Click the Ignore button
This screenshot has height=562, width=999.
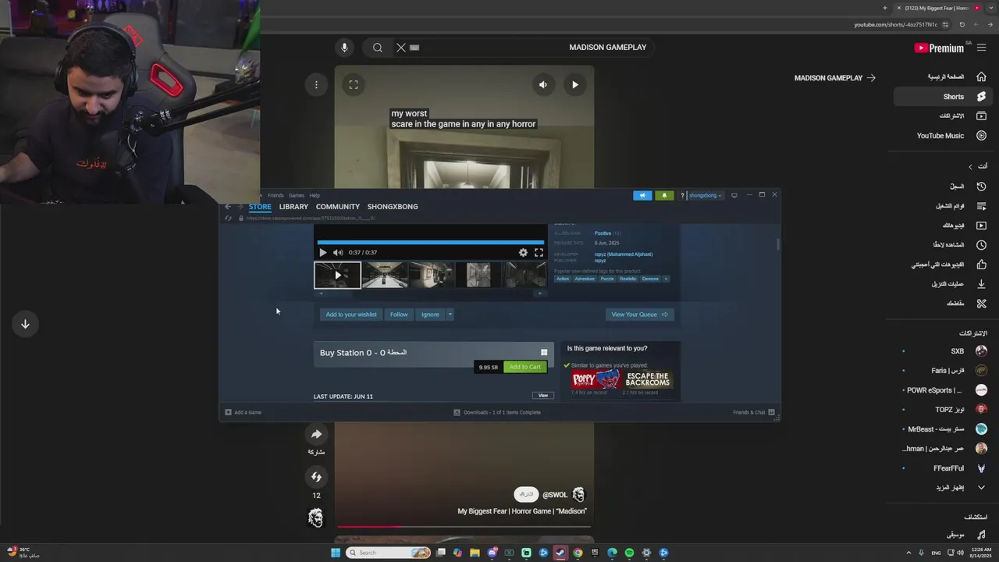(430, 315)
